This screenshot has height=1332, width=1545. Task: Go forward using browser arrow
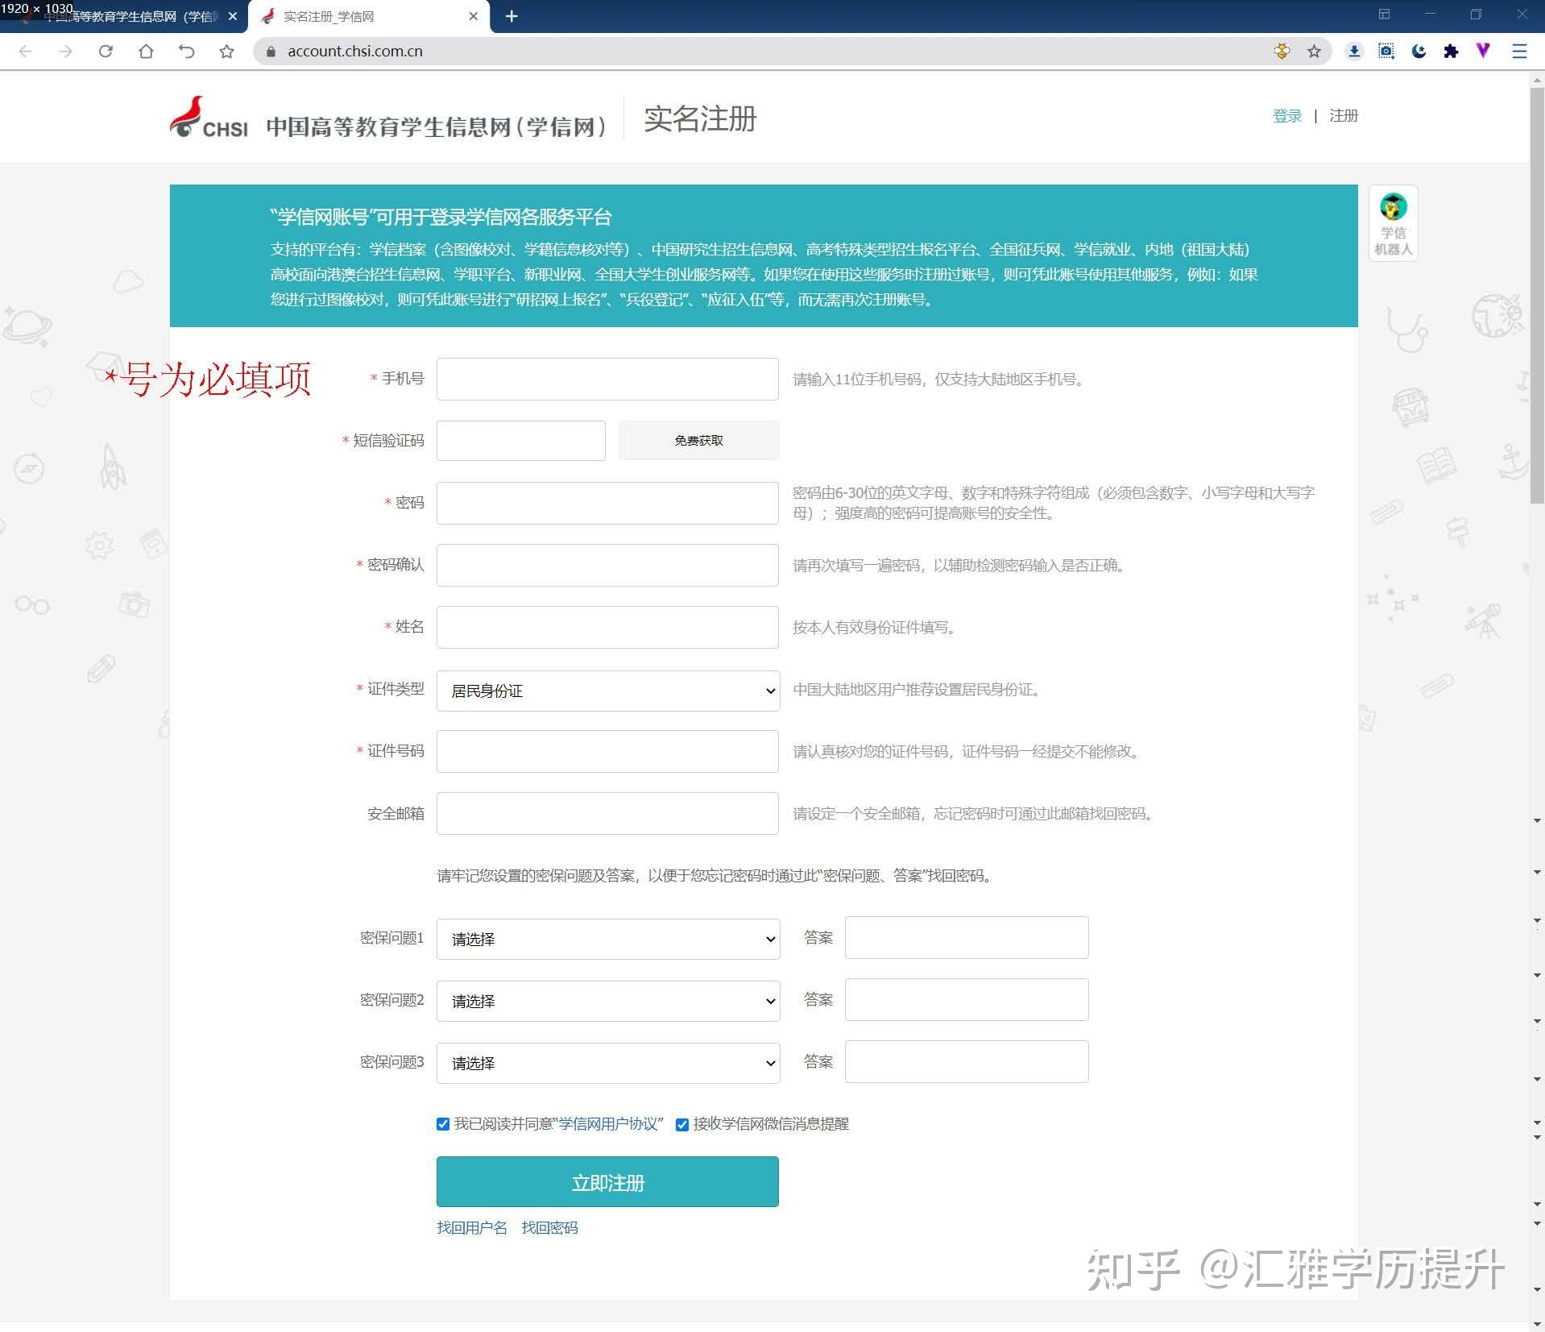(65, 52)
